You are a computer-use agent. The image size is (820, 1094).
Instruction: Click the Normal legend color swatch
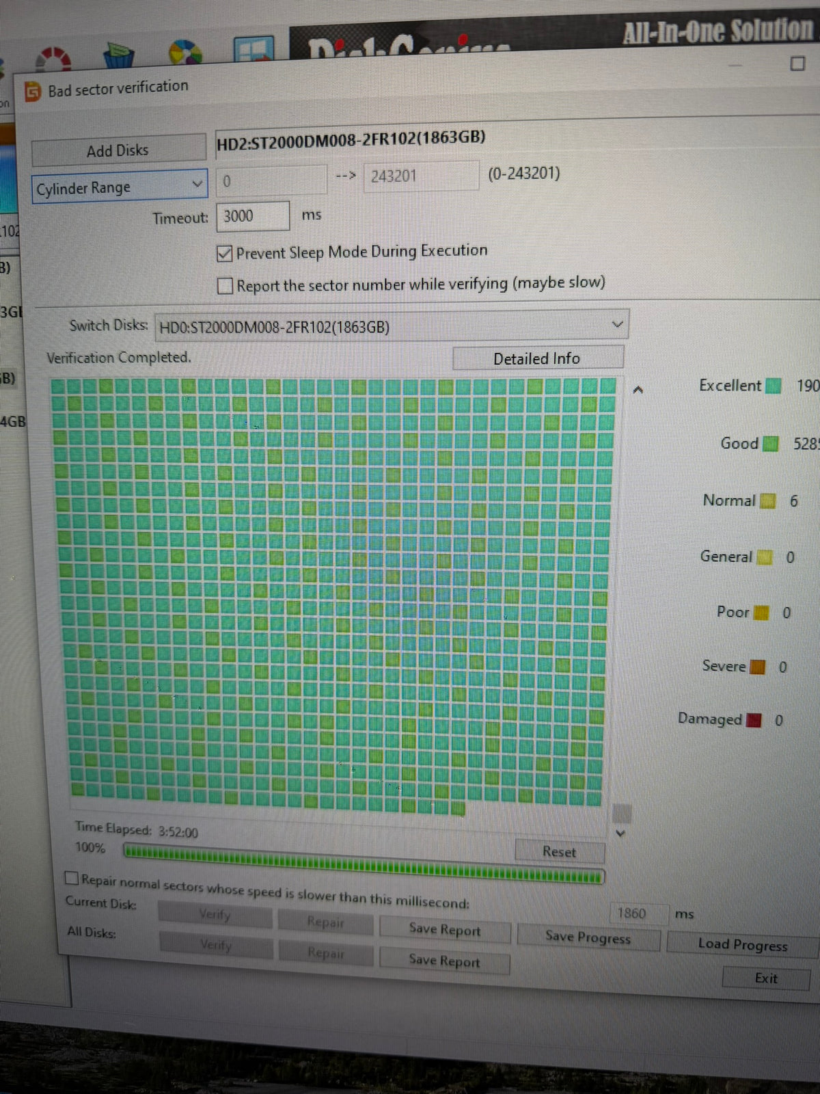click(767, 501)
